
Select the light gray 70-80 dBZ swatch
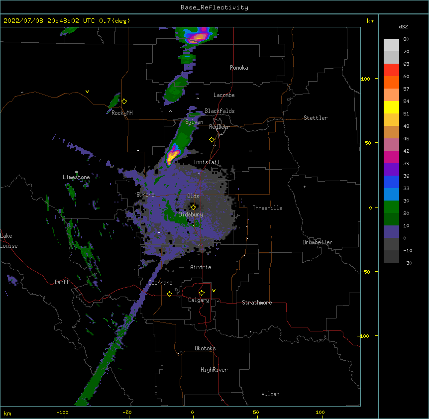click(391, 45)
